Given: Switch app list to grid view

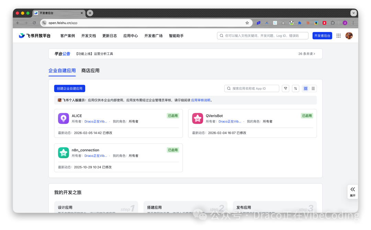Looking at the screenshot, I should pos(305,88).
